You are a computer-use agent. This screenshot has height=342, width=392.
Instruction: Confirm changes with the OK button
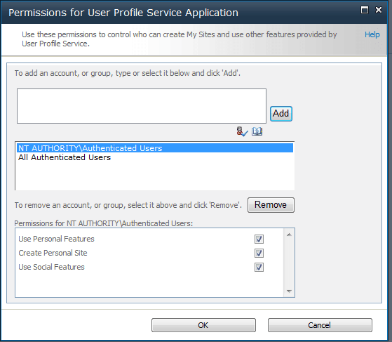(x=203, y=325)
